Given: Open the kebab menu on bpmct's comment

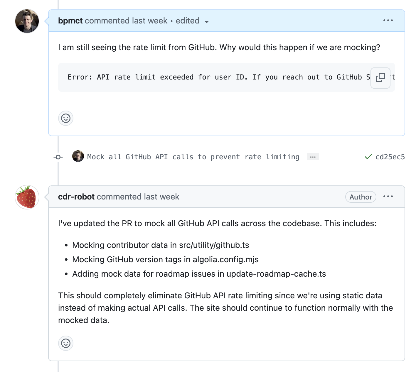Looking at the screenshot, I should click(x=388, y=20).
